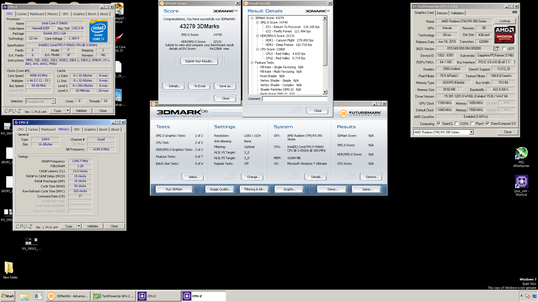
Task: Click Change button under Settings
Action: pyautogui.click(x=253, y=177)
